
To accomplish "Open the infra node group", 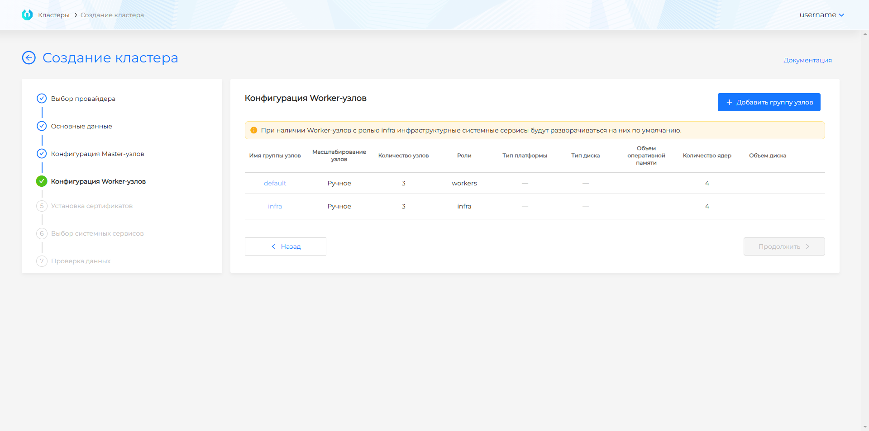I will click(275, 206).
